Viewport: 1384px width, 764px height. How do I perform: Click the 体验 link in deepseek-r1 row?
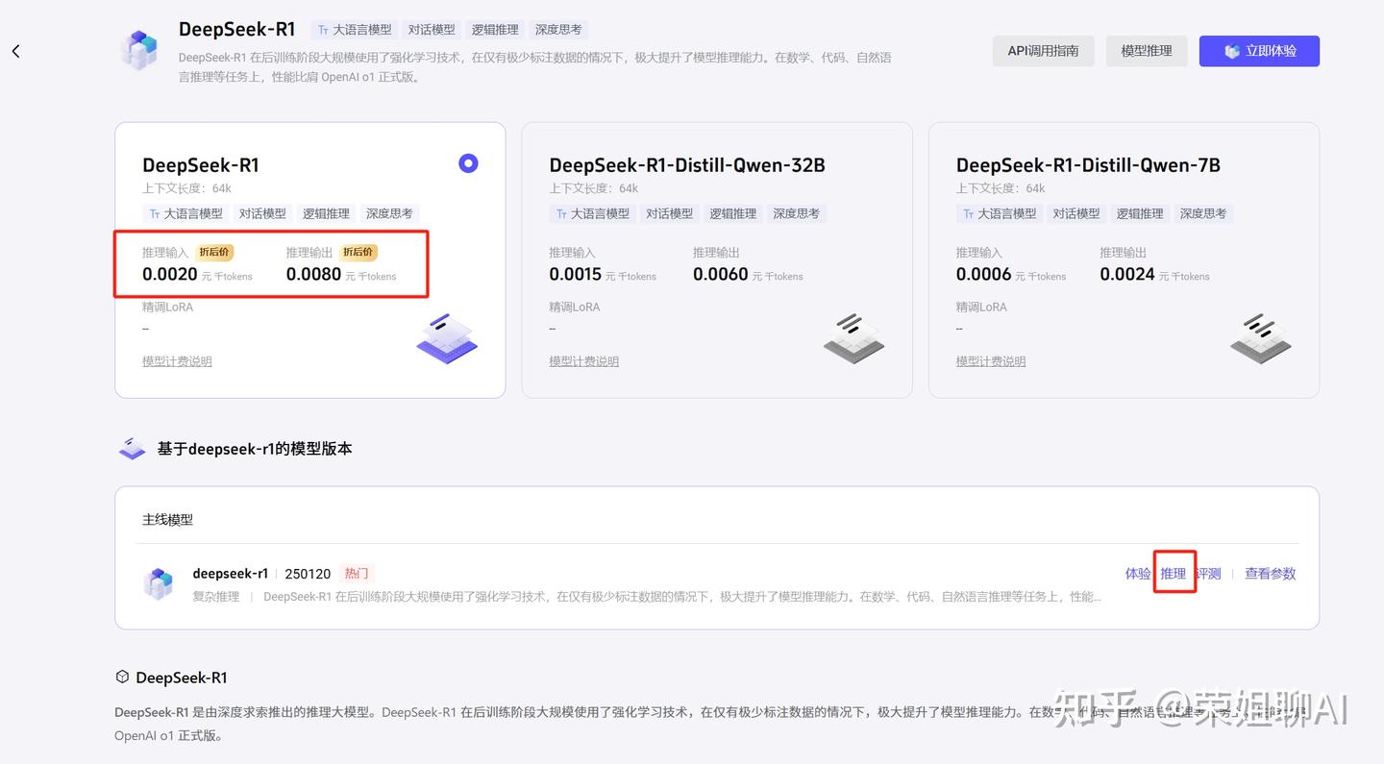[1137, 573]
